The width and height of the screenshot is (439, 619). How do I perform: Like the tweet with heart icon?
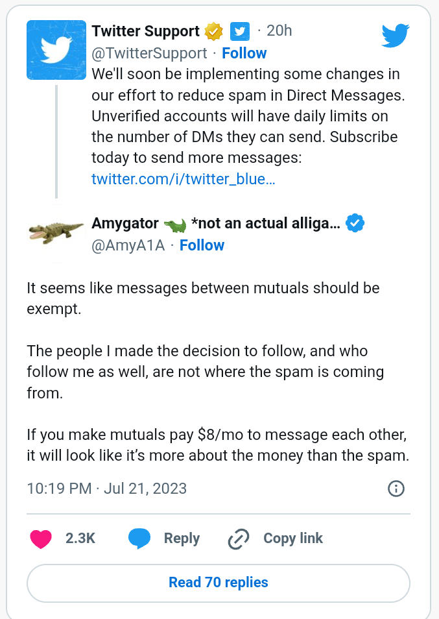coord(41,539)
